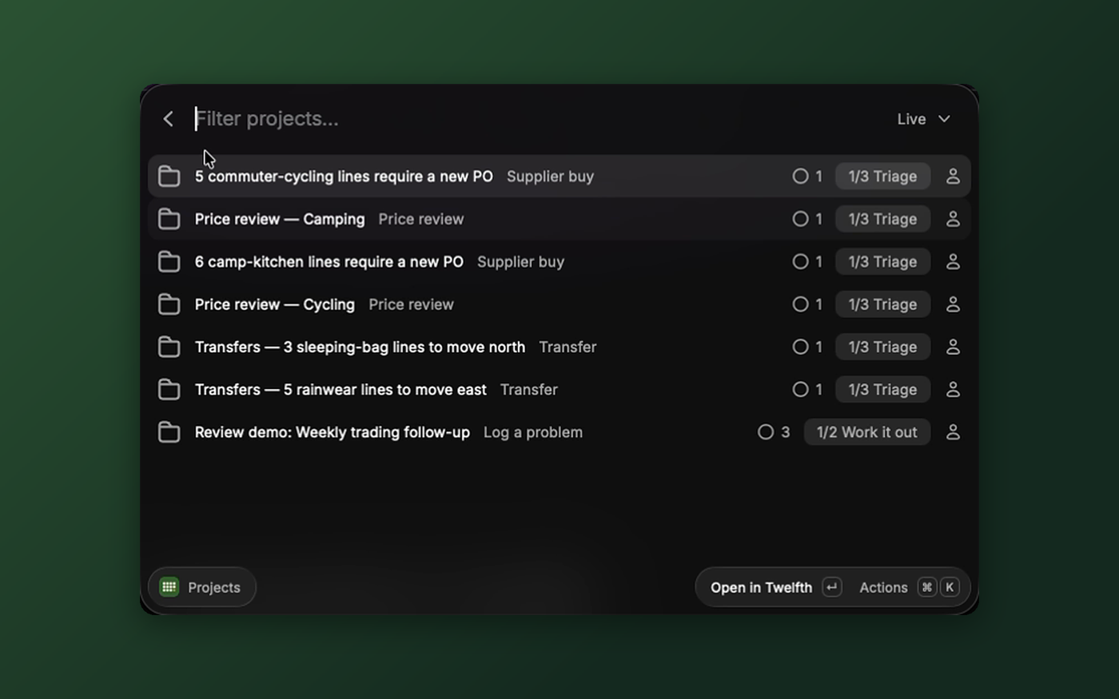
Task: Click folder icon beside Price review — Cycling
Action: pos(169,304)
